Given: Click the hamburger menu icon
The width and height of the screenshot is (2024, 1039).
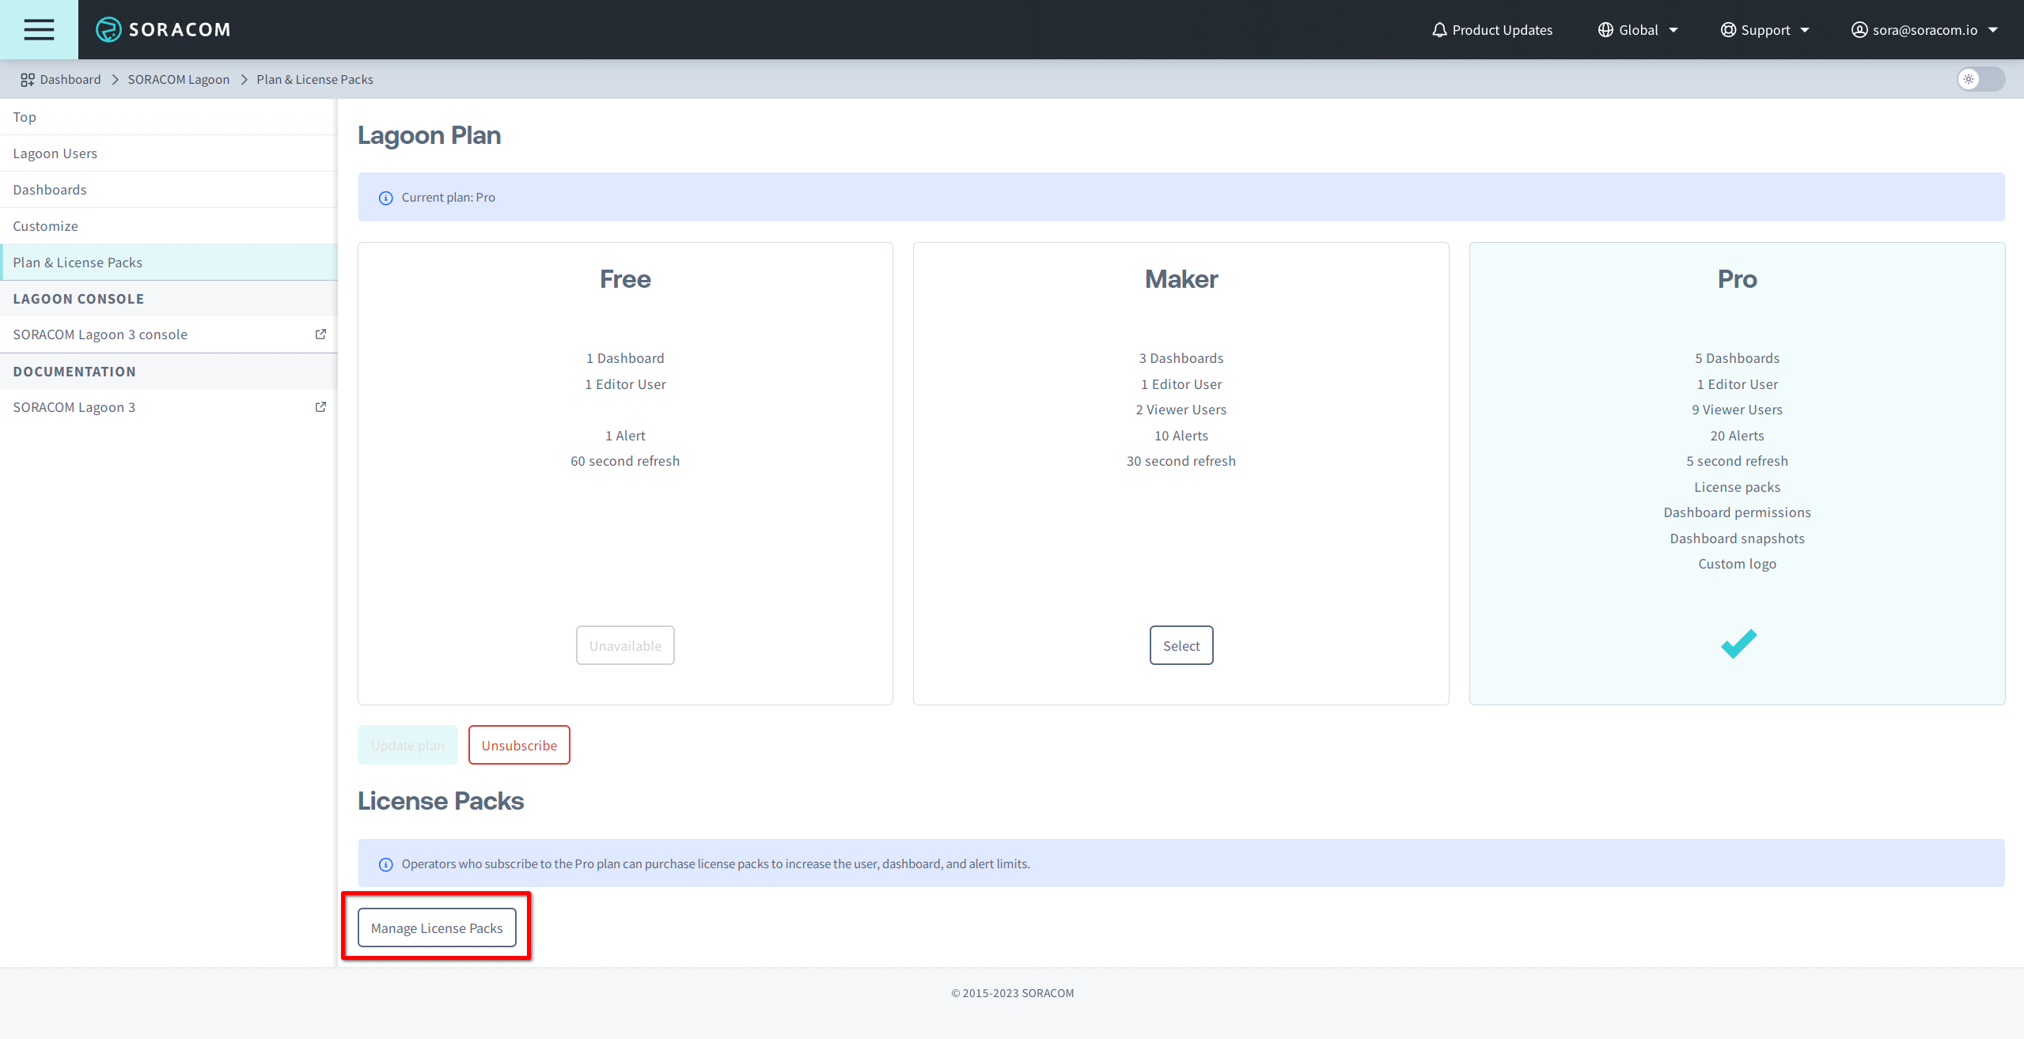Looking at the screenshot, I should (x=39, y=29).
